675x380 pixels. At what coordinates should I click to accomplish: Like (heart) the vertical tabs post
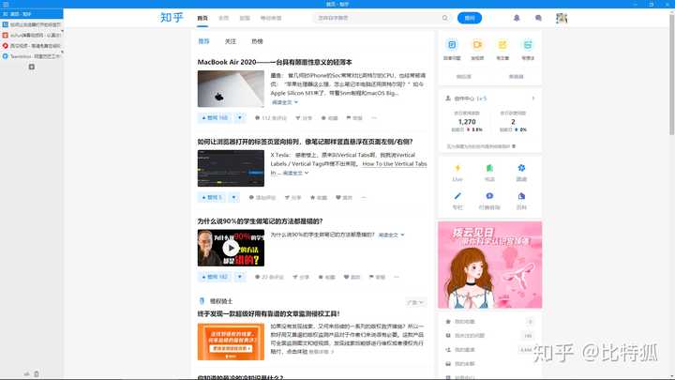343,198
